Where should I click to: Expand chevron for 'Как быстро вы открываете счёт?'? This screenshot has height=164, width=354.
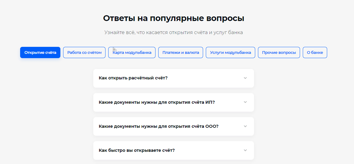(245, 150)
